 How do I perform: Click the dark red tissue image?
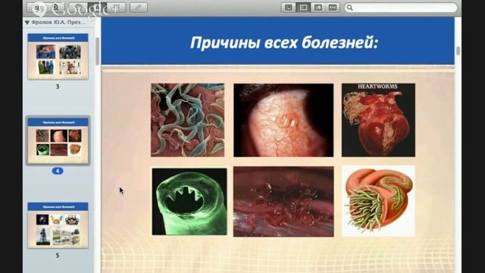click(x=283, y=202)
